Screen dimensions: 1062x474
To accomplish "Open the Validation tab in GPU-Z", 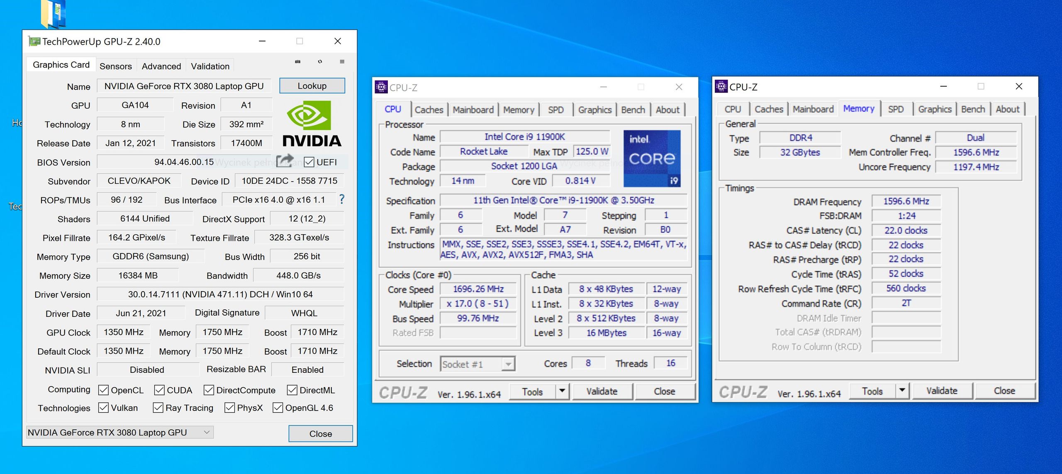I will (210, 66).
